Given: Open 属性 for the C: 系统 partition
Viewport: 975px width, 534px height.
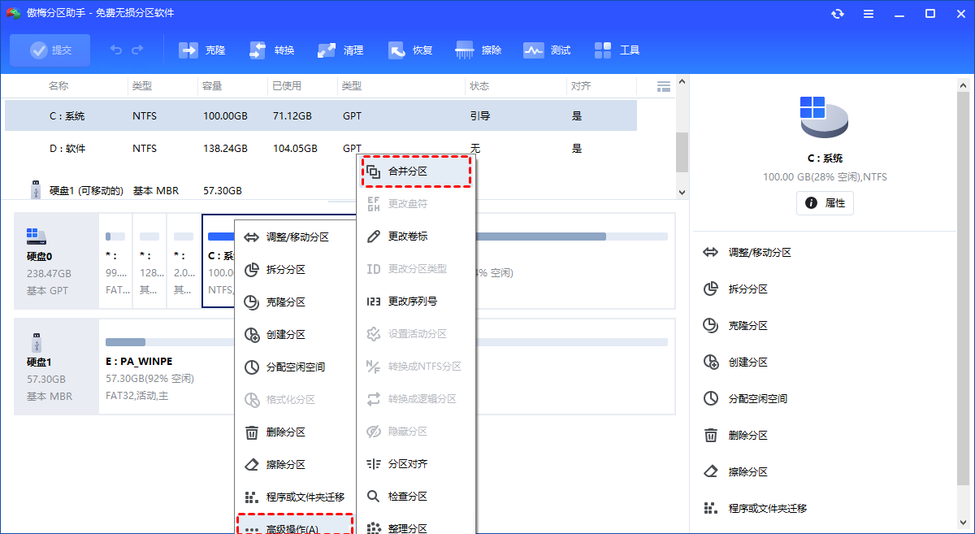Looking at the screenshot, I should pos(825,204).
